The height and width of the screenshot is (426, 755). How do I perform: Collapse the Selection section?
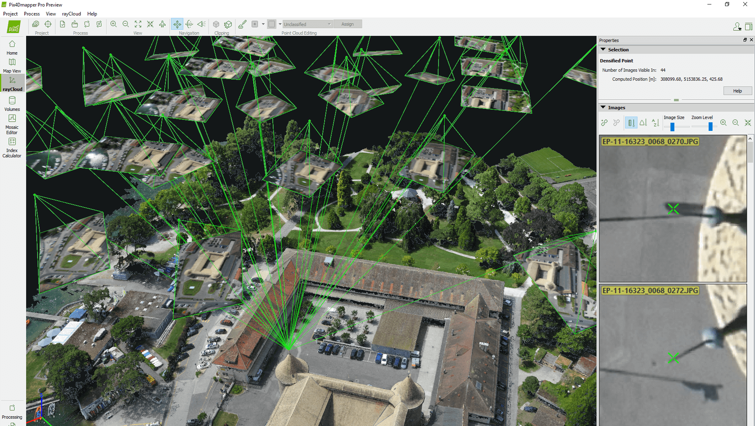coord(604,49)
